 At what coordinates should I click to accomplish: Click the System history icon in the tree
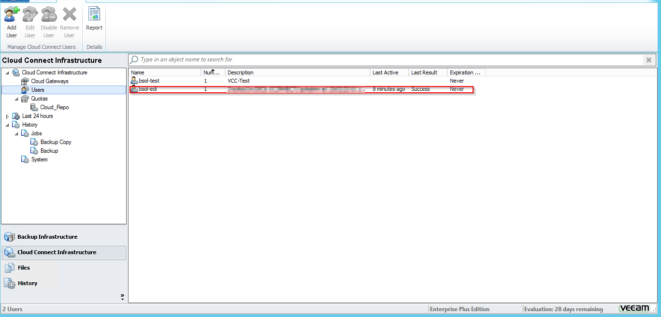[x=25, y=159]
